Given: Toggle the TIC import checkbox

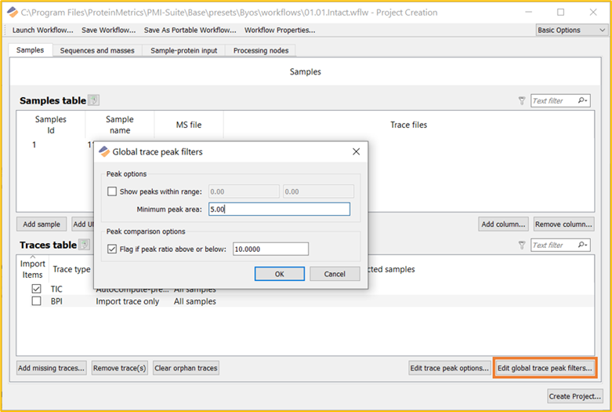Looking at the screenshot, I should [36, 289].
